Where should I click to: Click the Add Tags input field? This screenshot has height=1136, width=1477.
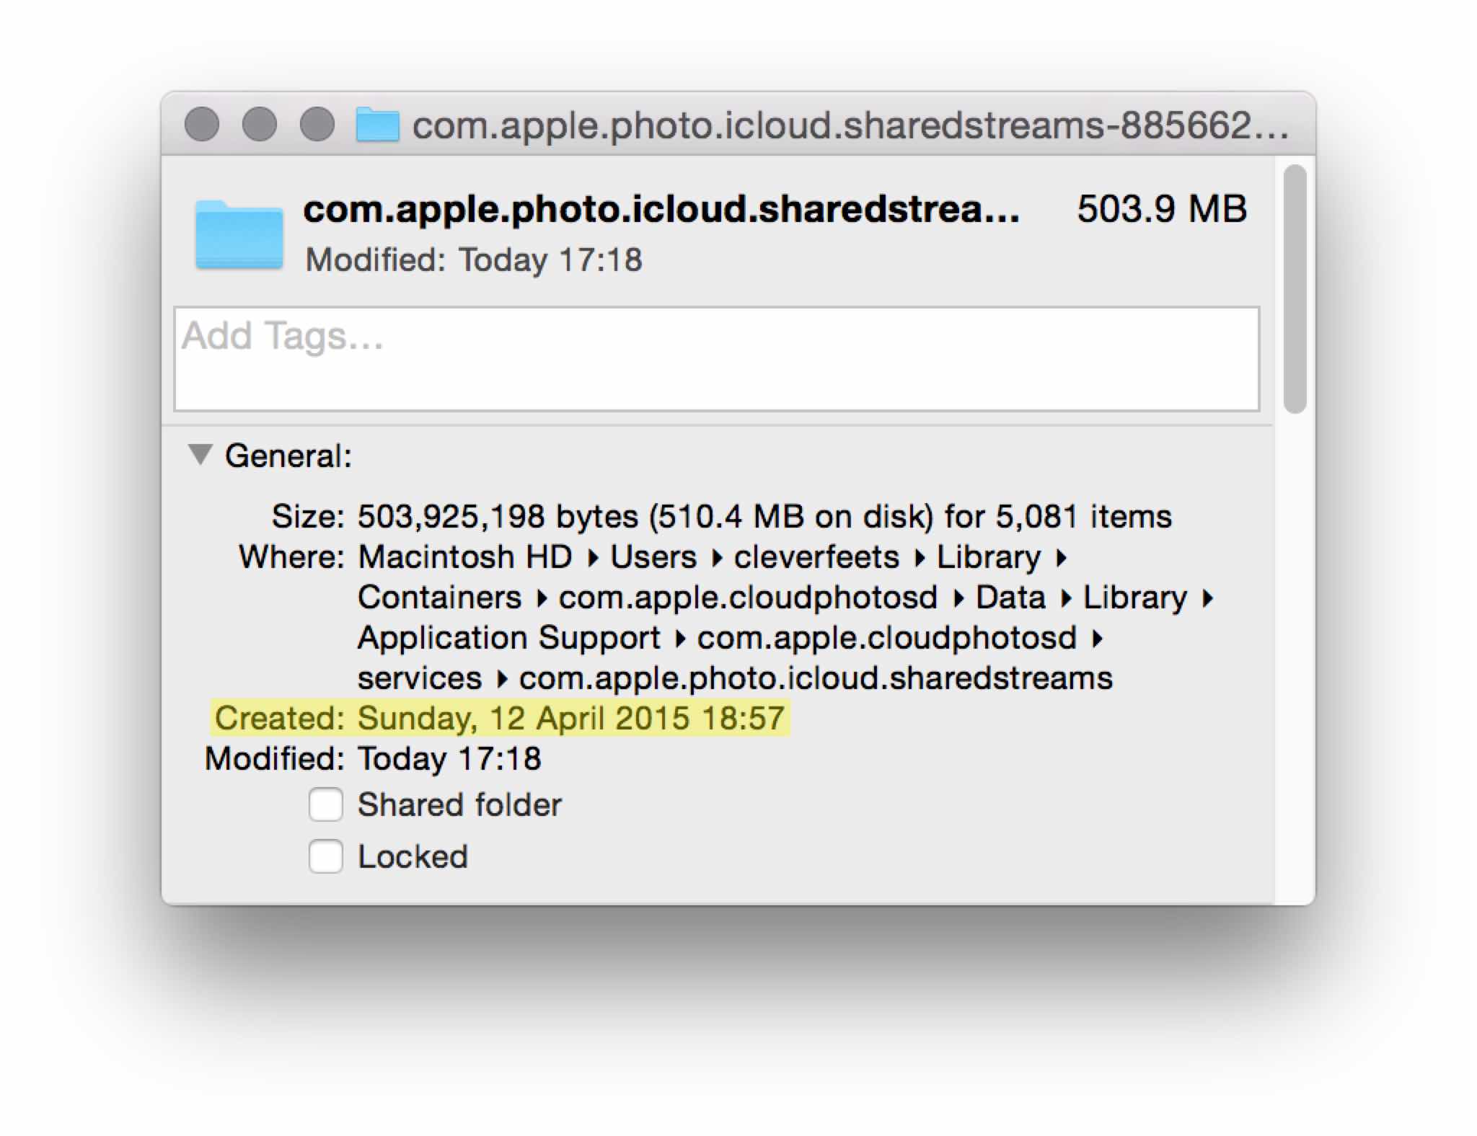click(716, 358)
